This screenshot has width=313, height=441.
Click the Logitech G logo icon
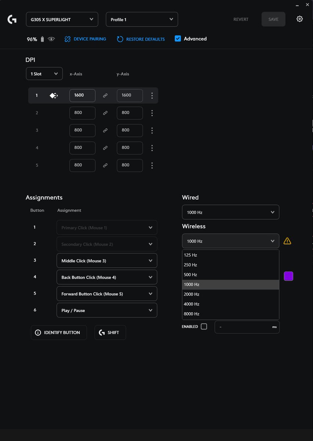point(12,19)
